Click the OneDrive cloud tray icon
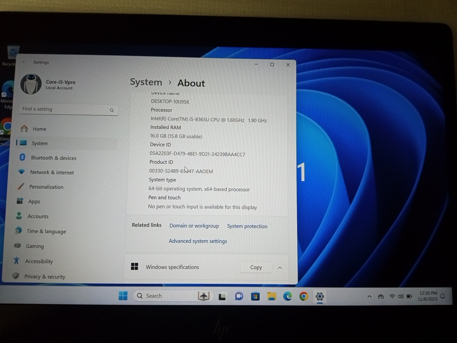Image resolution: width=457 pixels, height=343 pixels. [x=381, y=297]
